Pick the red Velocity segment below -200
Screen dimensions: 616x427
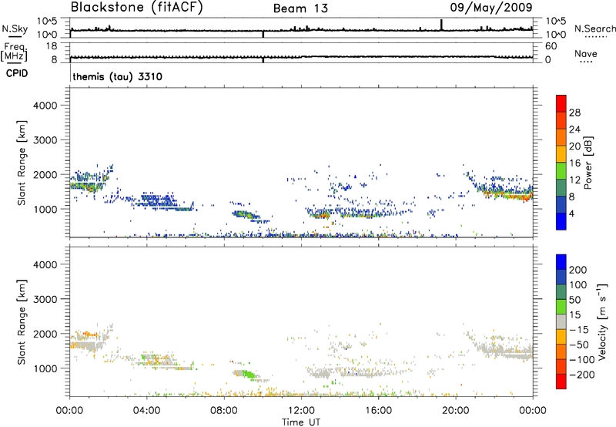(x=561, y=382)
